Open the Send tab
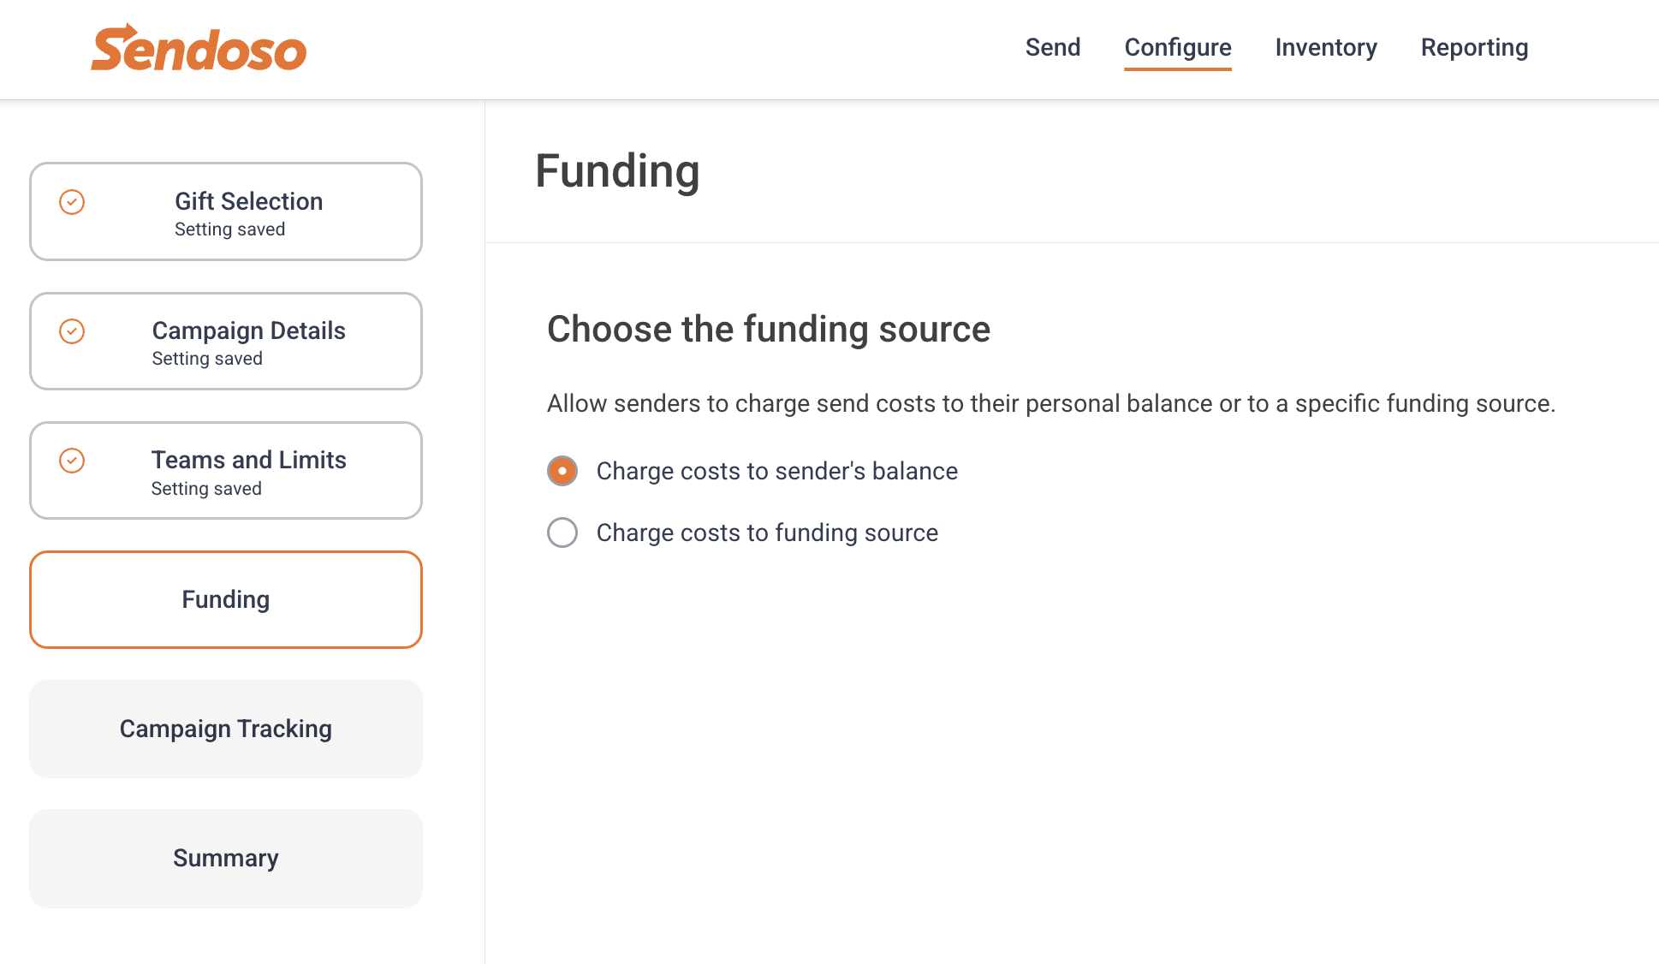Screen dimensions: 1659x964 (x=1053, y=47)
